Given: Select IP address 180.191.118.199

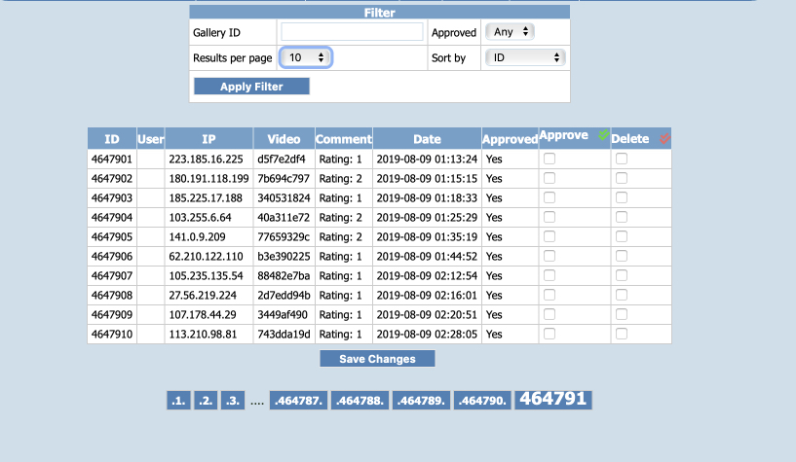Looking at the screenshot, I should tap(208, 178).
